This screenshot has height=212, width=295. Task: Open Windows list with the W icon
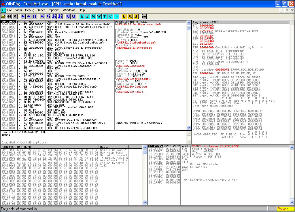99,16
